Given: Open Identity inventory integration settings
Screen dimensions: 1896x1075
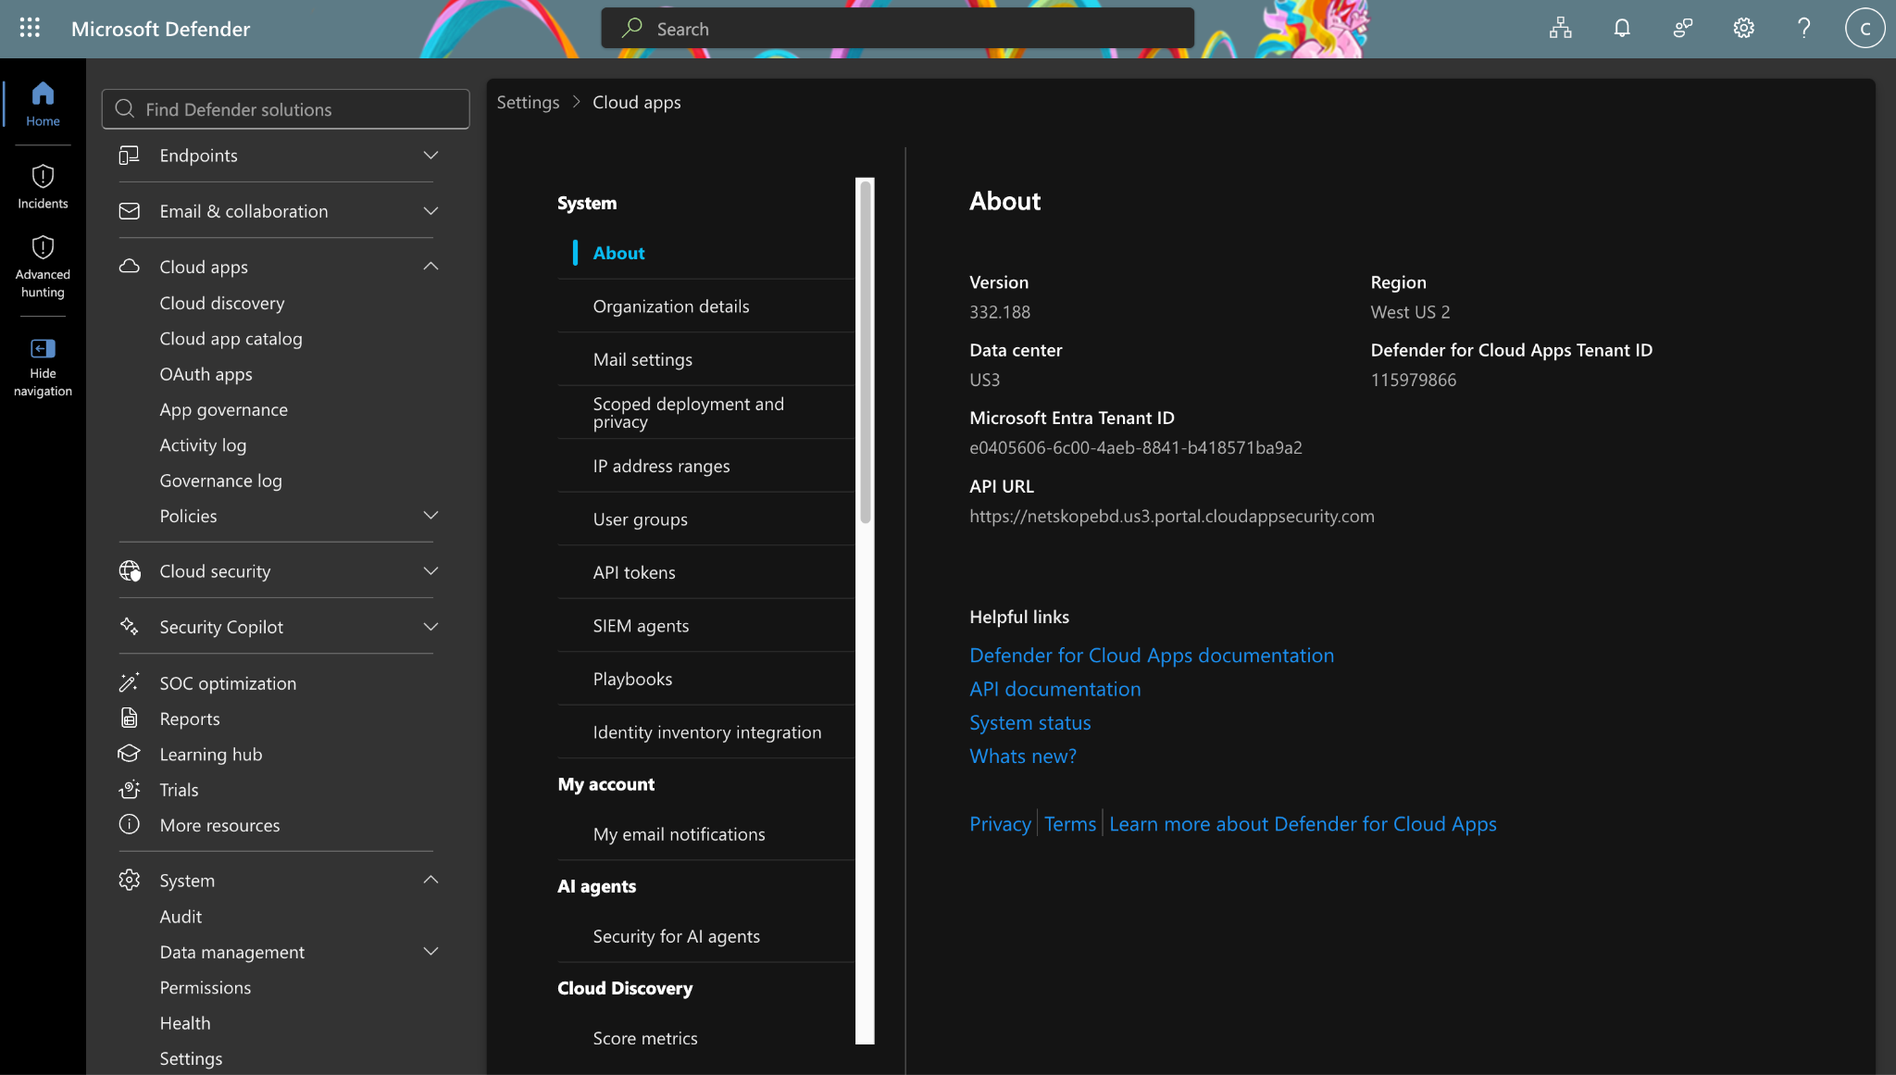Looking at the screenshot, I should pyautogui.click(x=706, y=732).
